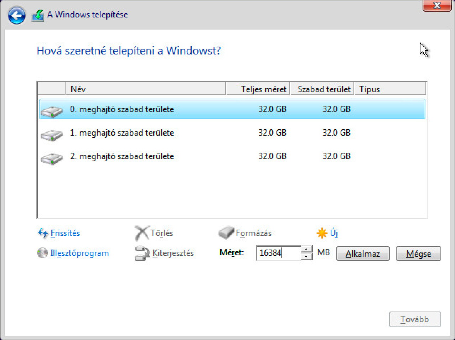Sort by the Teljes méret column header
The width and height of the screenshot is (455, 340).
[x=258, y=89]
